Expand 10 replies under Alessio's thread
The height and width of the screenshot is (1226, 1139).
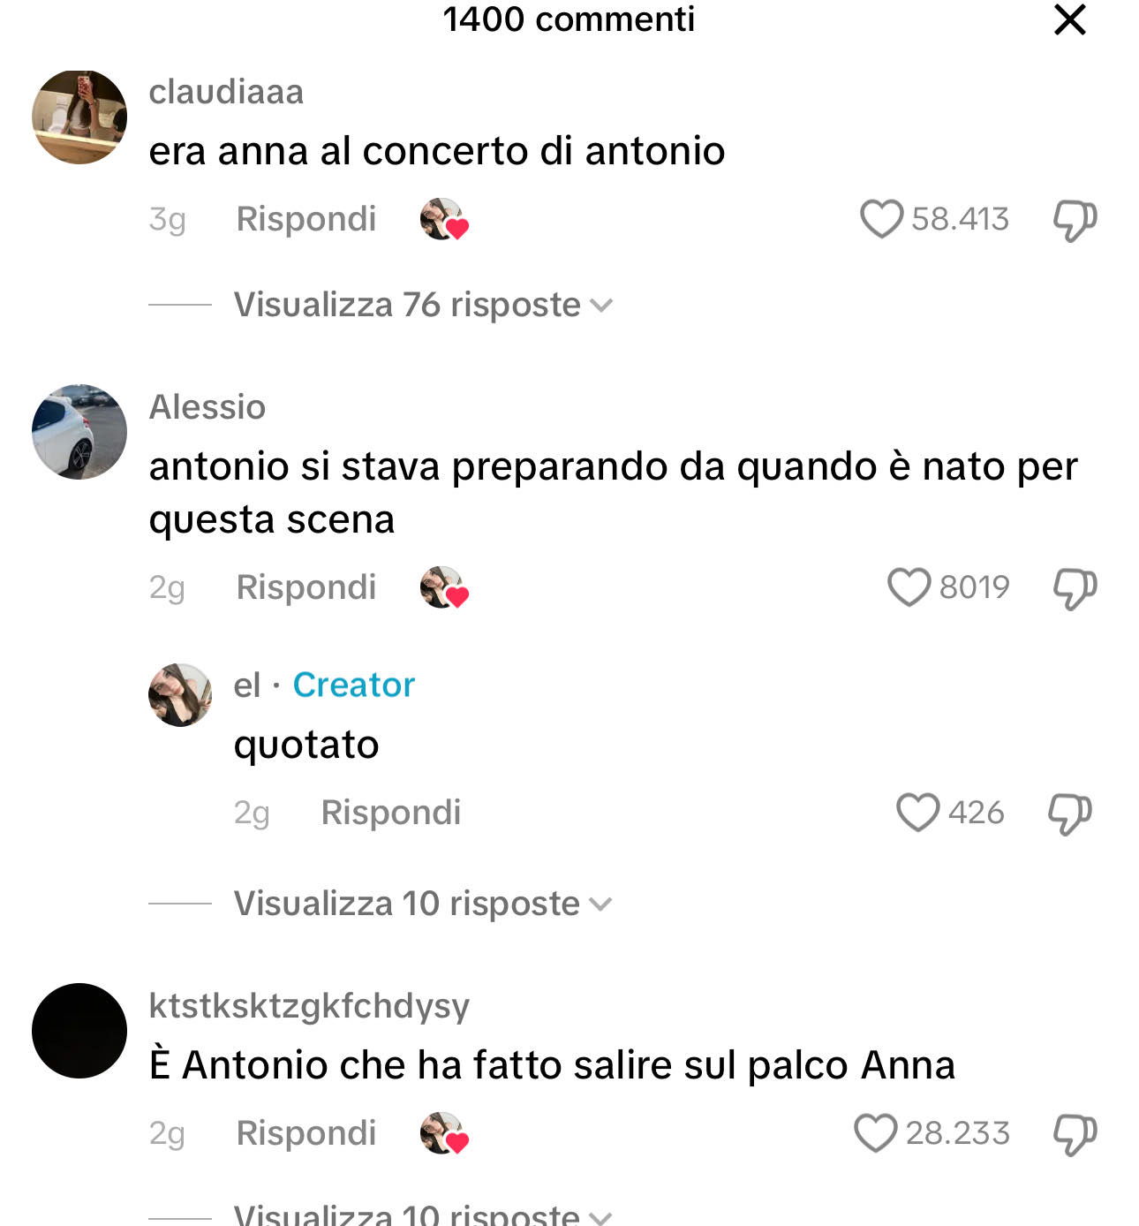click(423, 904)
